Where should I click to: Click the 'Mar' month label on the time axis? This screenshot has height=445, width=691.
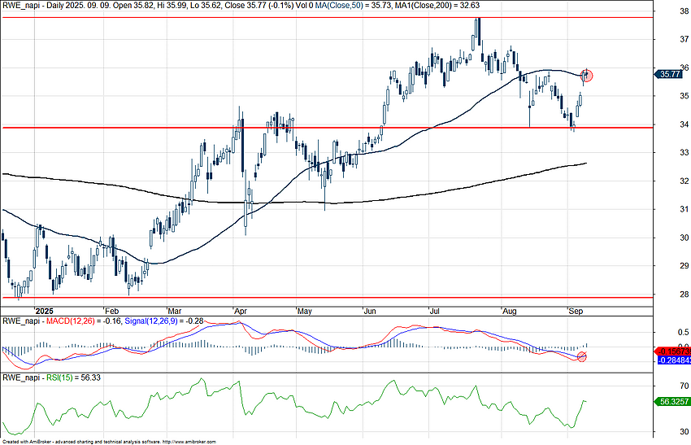point(176,311)
